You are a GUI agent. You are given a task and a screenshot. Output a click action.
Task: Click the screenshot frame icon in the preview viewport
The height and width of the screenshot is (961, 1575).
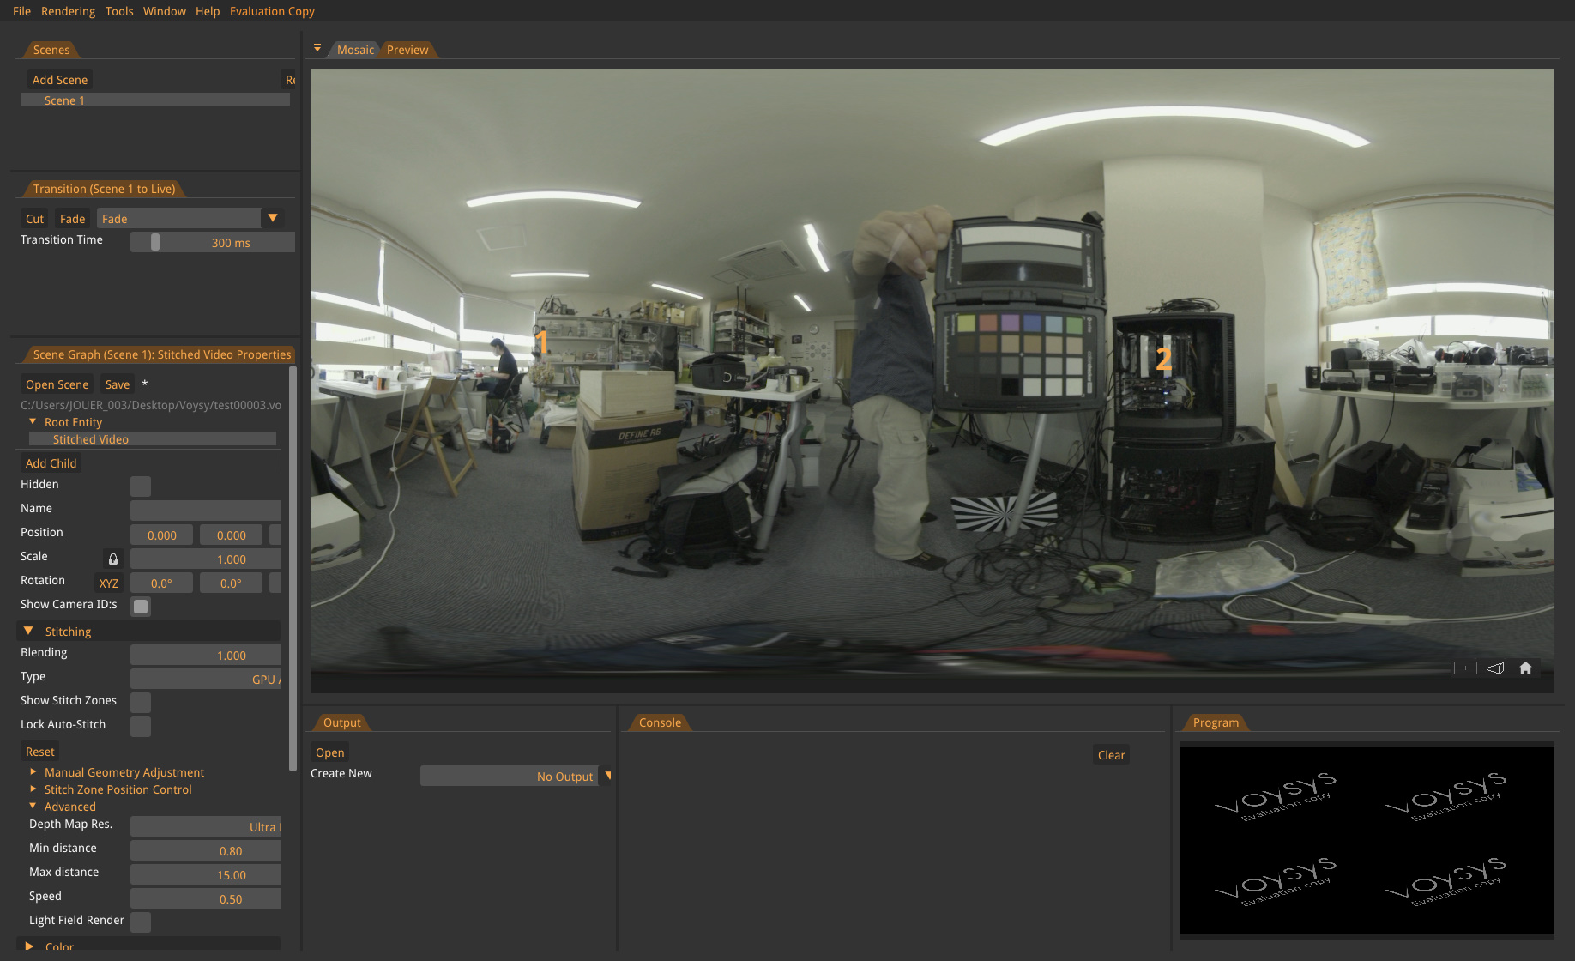click(1464, 668)
